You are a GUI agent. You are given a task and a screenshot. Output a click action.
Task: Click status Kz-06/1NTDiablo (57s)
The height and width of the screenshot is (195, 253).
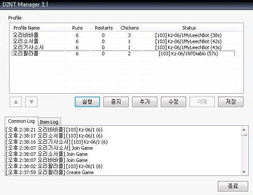click(188, 54)
